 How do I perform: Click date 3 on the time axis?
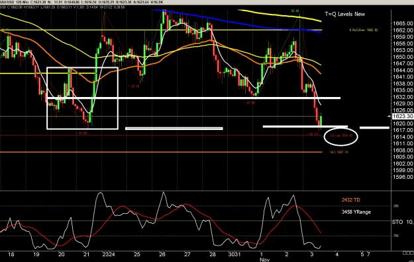coord(311,254)
